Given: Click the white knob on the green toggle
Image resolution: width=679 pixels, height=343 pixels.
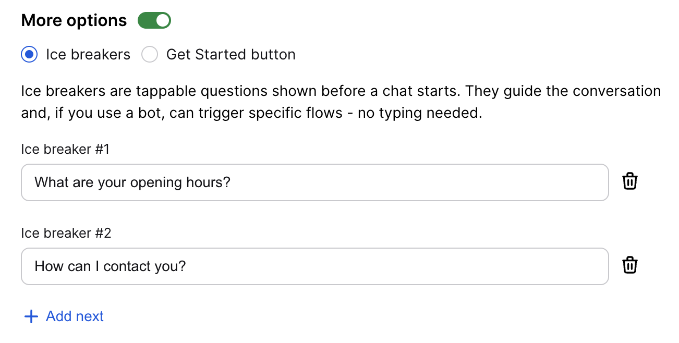Looking at the screenshot, I should (x=163, y=21).
